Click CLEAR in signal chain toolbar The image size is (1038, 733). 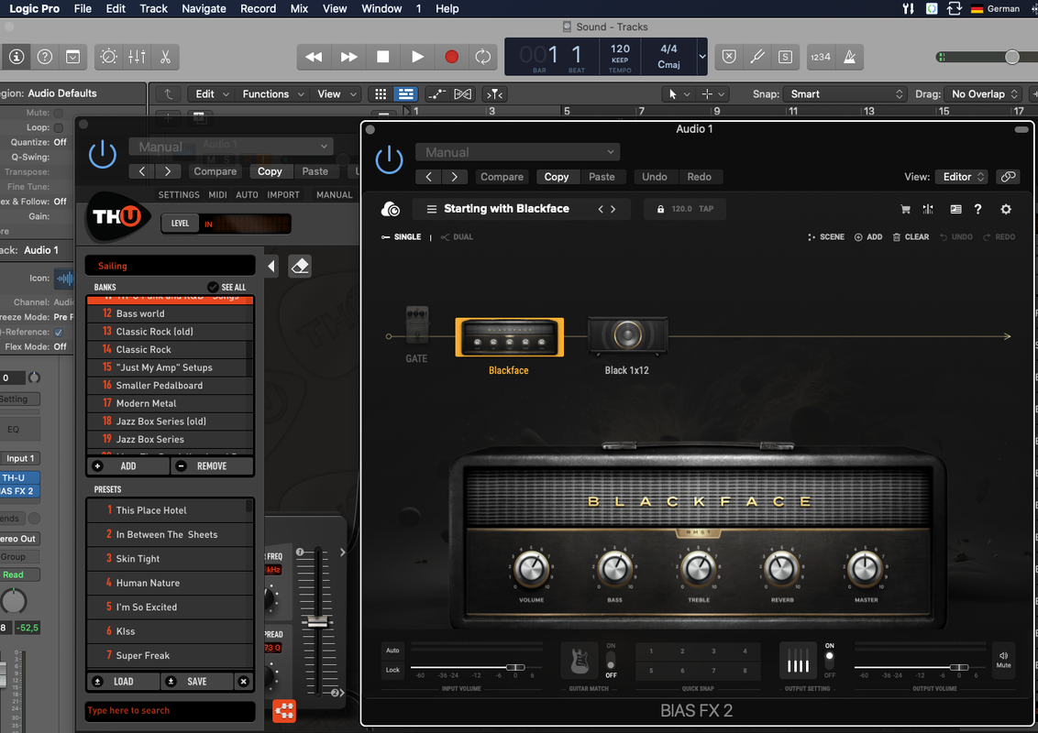(911, 236)
